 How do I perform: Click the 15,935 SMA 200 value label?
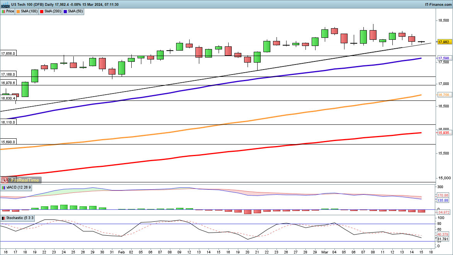coord(444,133)
